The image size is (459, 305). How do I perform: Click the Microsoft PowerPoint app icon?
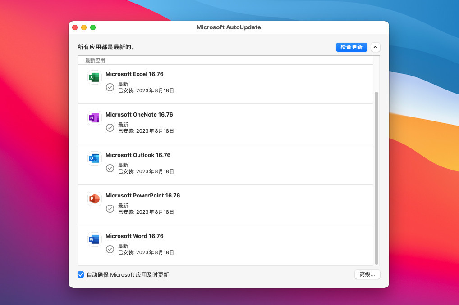click(94, 199)
